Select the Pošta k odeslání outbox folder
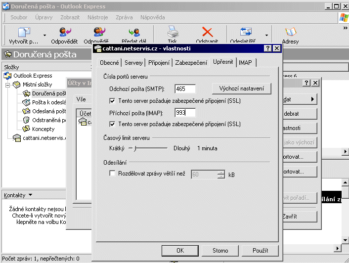This screenshot has height=263, width=349. click(x=49, y=102)
